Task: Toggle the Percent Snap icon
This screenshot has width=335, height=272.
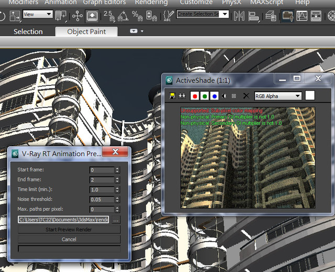Action: (x=137, y=16)
